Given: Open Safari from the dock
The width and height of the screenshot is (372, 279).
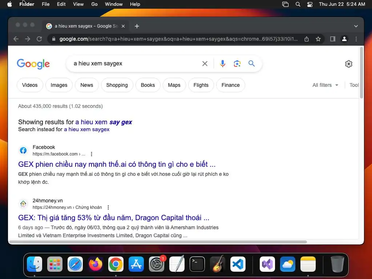Looking at the screenshot, I should click(75, 264).
